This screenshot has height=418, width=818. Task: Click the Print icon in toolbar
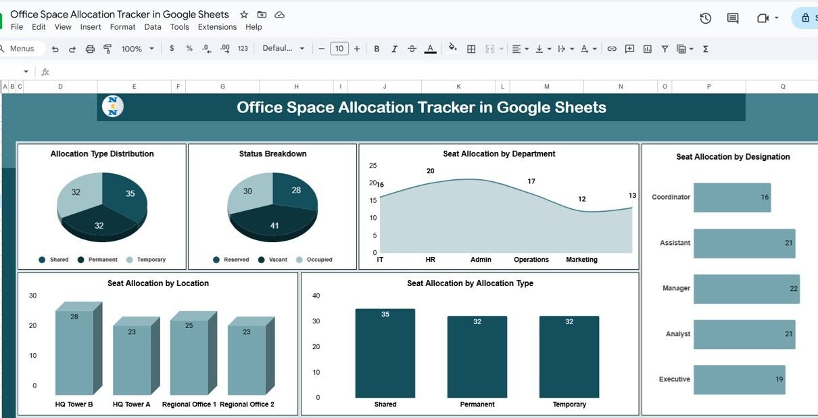pyautogui.click(x=90, y=49)
